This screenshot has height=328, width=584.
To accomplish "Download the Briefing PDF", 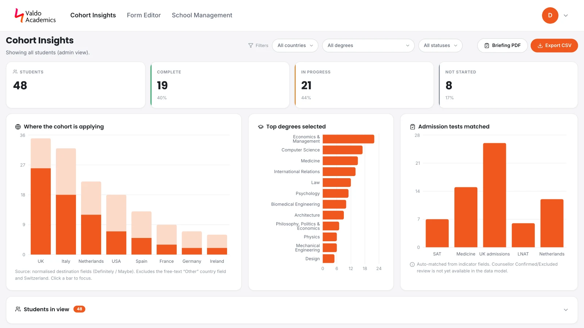I will click(502, 46).
